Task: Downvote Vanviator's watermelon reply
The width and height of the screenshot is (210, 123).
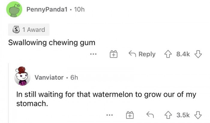Action: coord(198,115)
